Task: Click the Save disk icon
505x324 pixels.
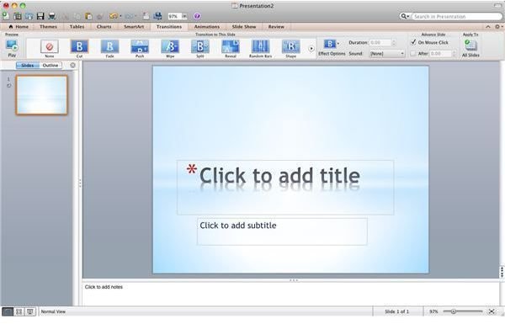Action: tap(40, 16)
